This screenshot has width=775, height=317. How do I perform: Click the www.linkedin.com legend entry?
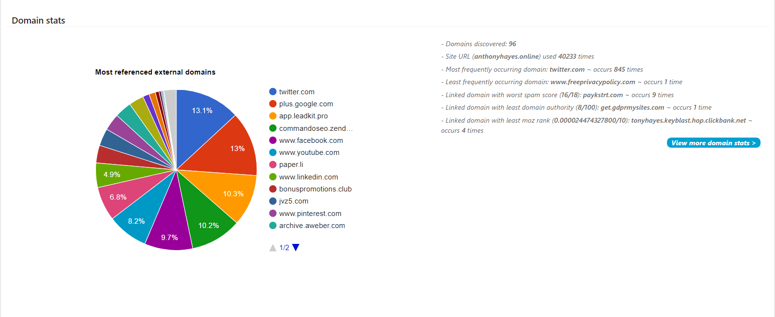click(x=304, y=177)
